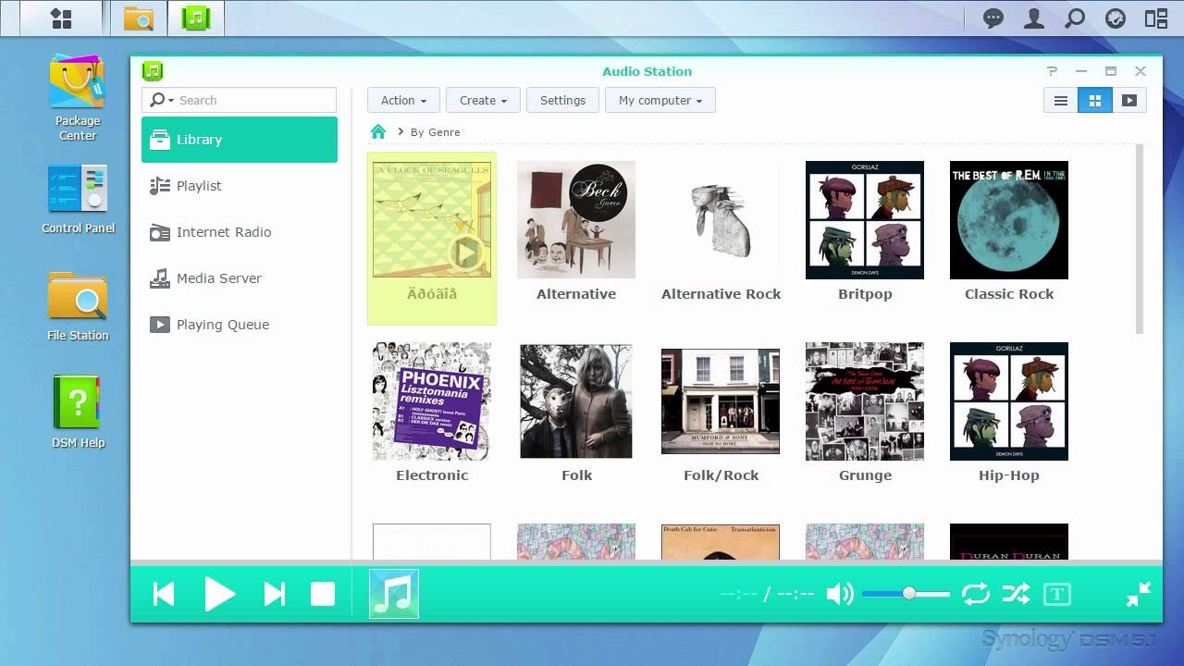Open the widgets panel icon
Viewport: 1184px width, 666px height.
1156,18
